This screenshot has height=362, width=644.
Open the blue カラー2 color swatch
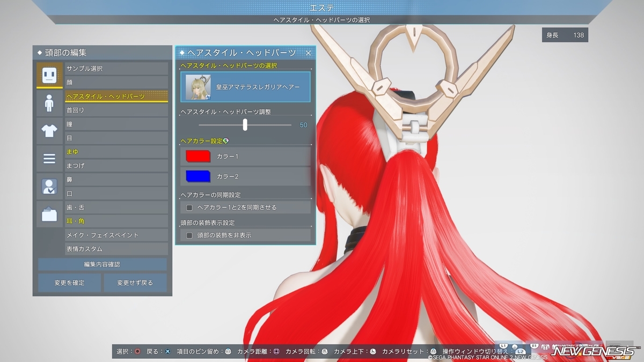tap(198, 176)
